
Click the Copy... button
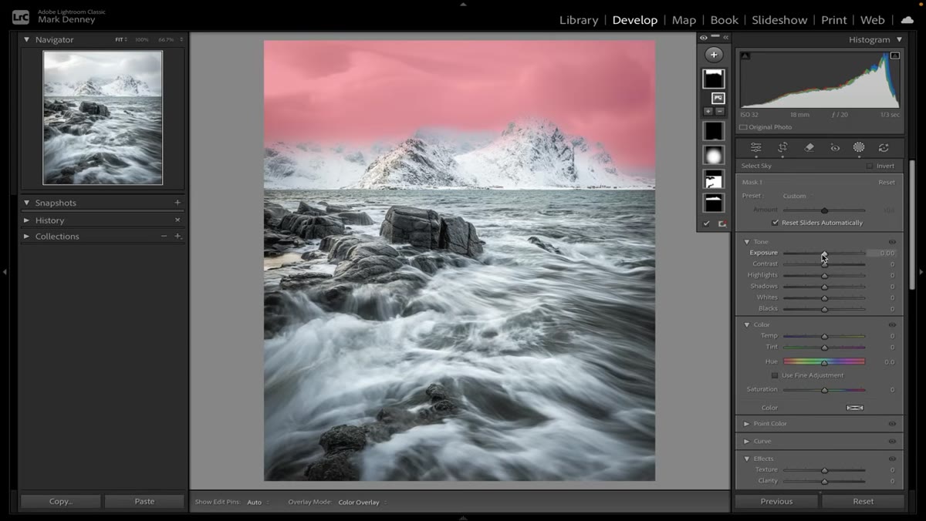(x=60, y=501)
